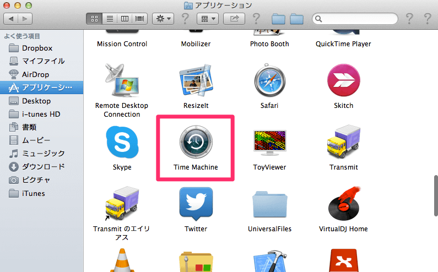Click the Mobilizer label
The height and width of the screenshot is (272, 438).
[x=196, y=44]
